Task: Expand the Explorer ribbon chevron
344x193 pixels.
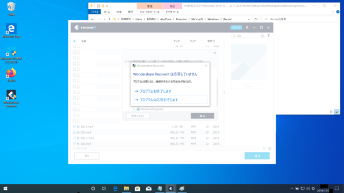Action: pyautogui.click(x=333, y=12)
